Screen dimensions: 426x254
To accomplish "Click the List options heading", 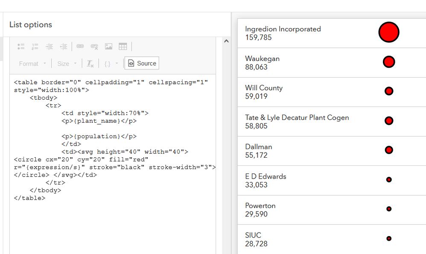I will (31, 25).
